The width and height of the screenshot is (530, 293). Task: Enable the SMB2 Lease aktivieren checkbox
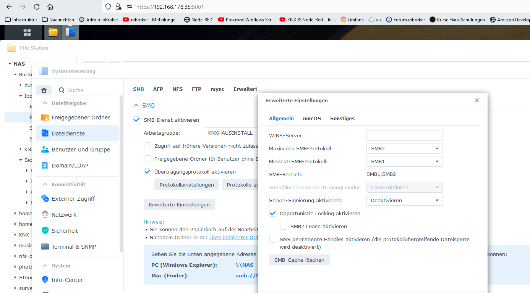pos(284,226)
